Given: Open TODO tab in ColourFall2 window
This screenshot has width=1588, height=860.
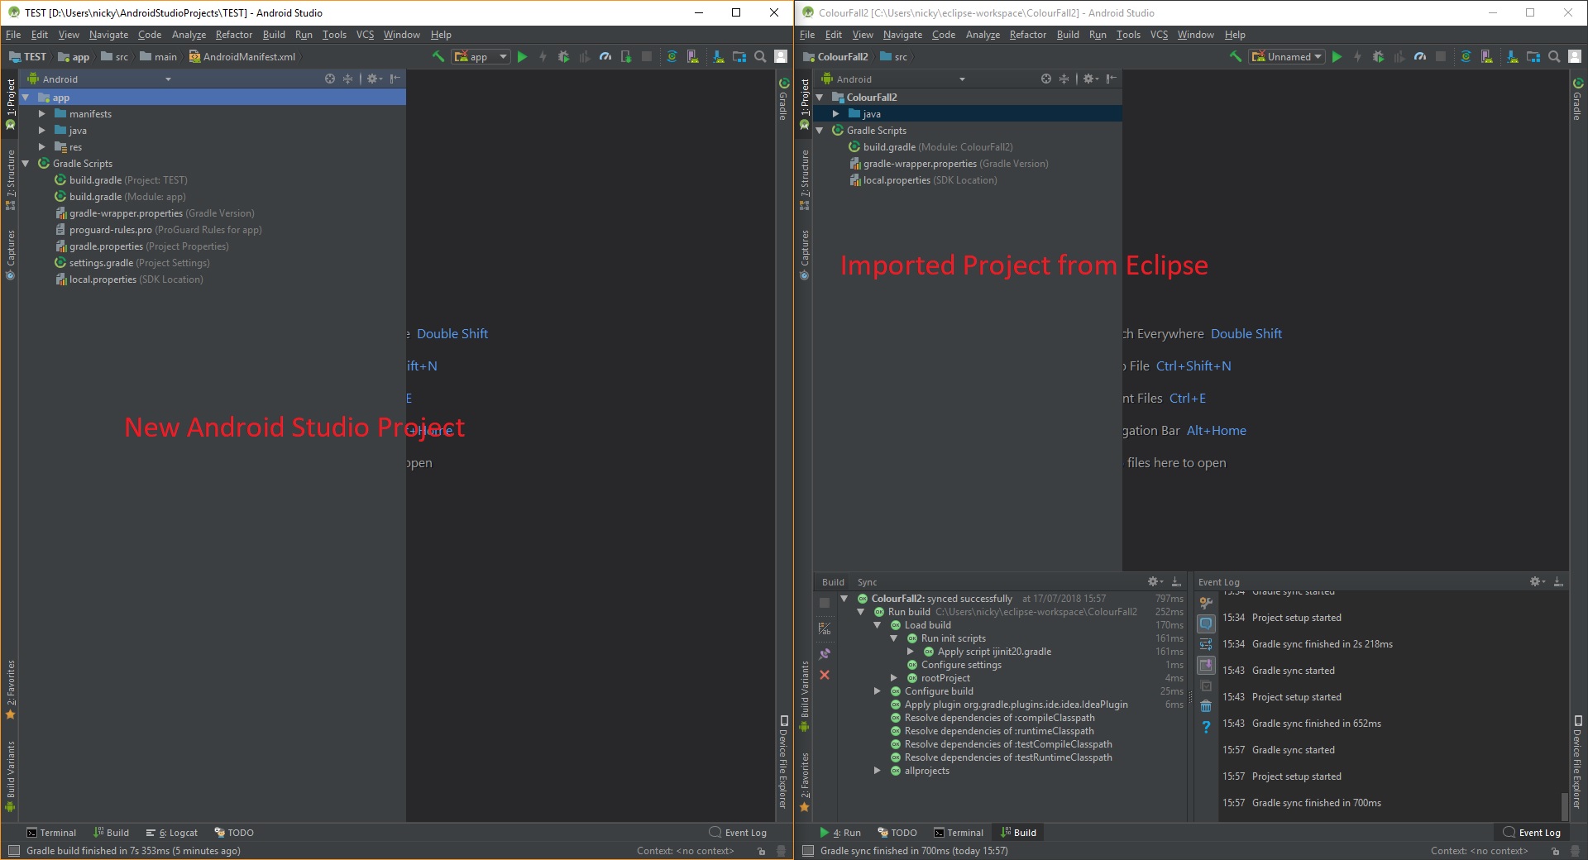Looking at the screenshot, I should pyautogui.click(x=897, y=833).
